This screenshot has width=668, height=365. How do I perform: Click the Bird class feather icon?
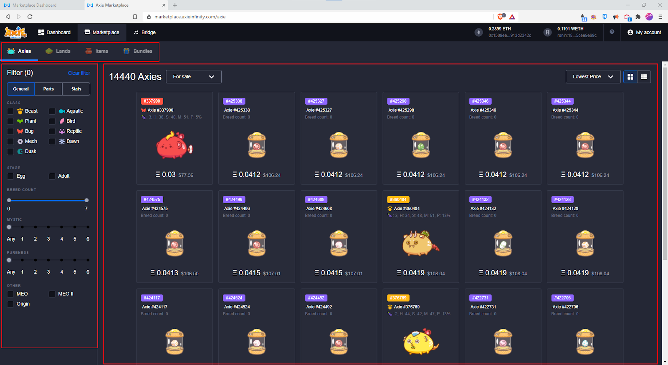click(x=62, y=121)
